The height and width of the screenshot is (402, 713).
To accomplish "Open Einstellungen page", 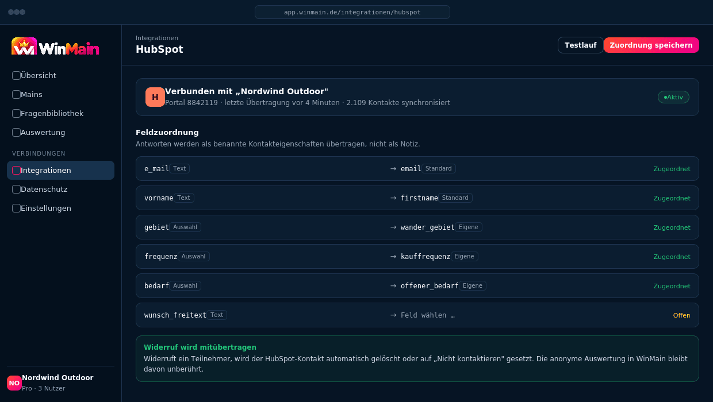I will point(60,208).
